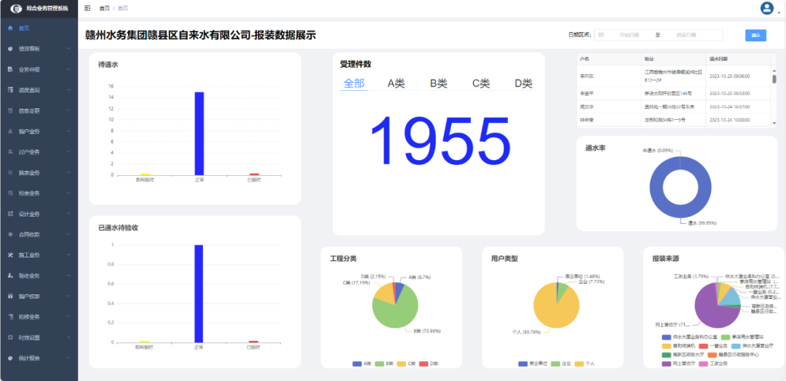
Task: Toggle 个人 legend entry in 用户类型 chart
Action: (x=584, y=364)
